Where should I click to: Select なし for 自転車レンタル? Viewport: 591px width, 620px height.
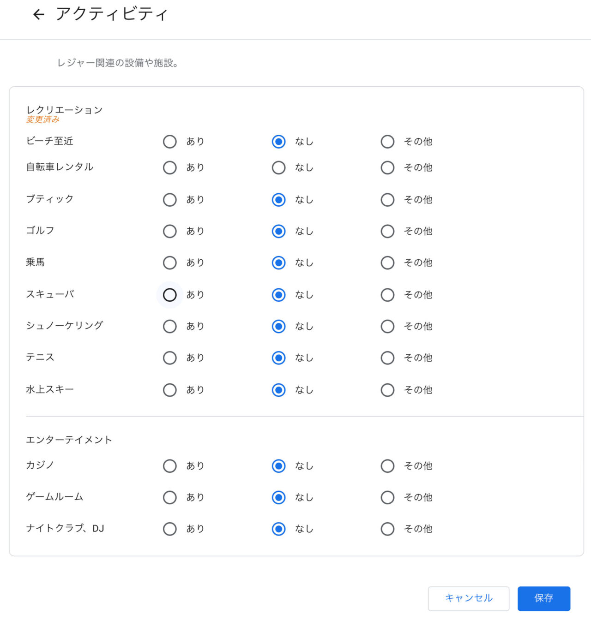[x=279, y=167]
